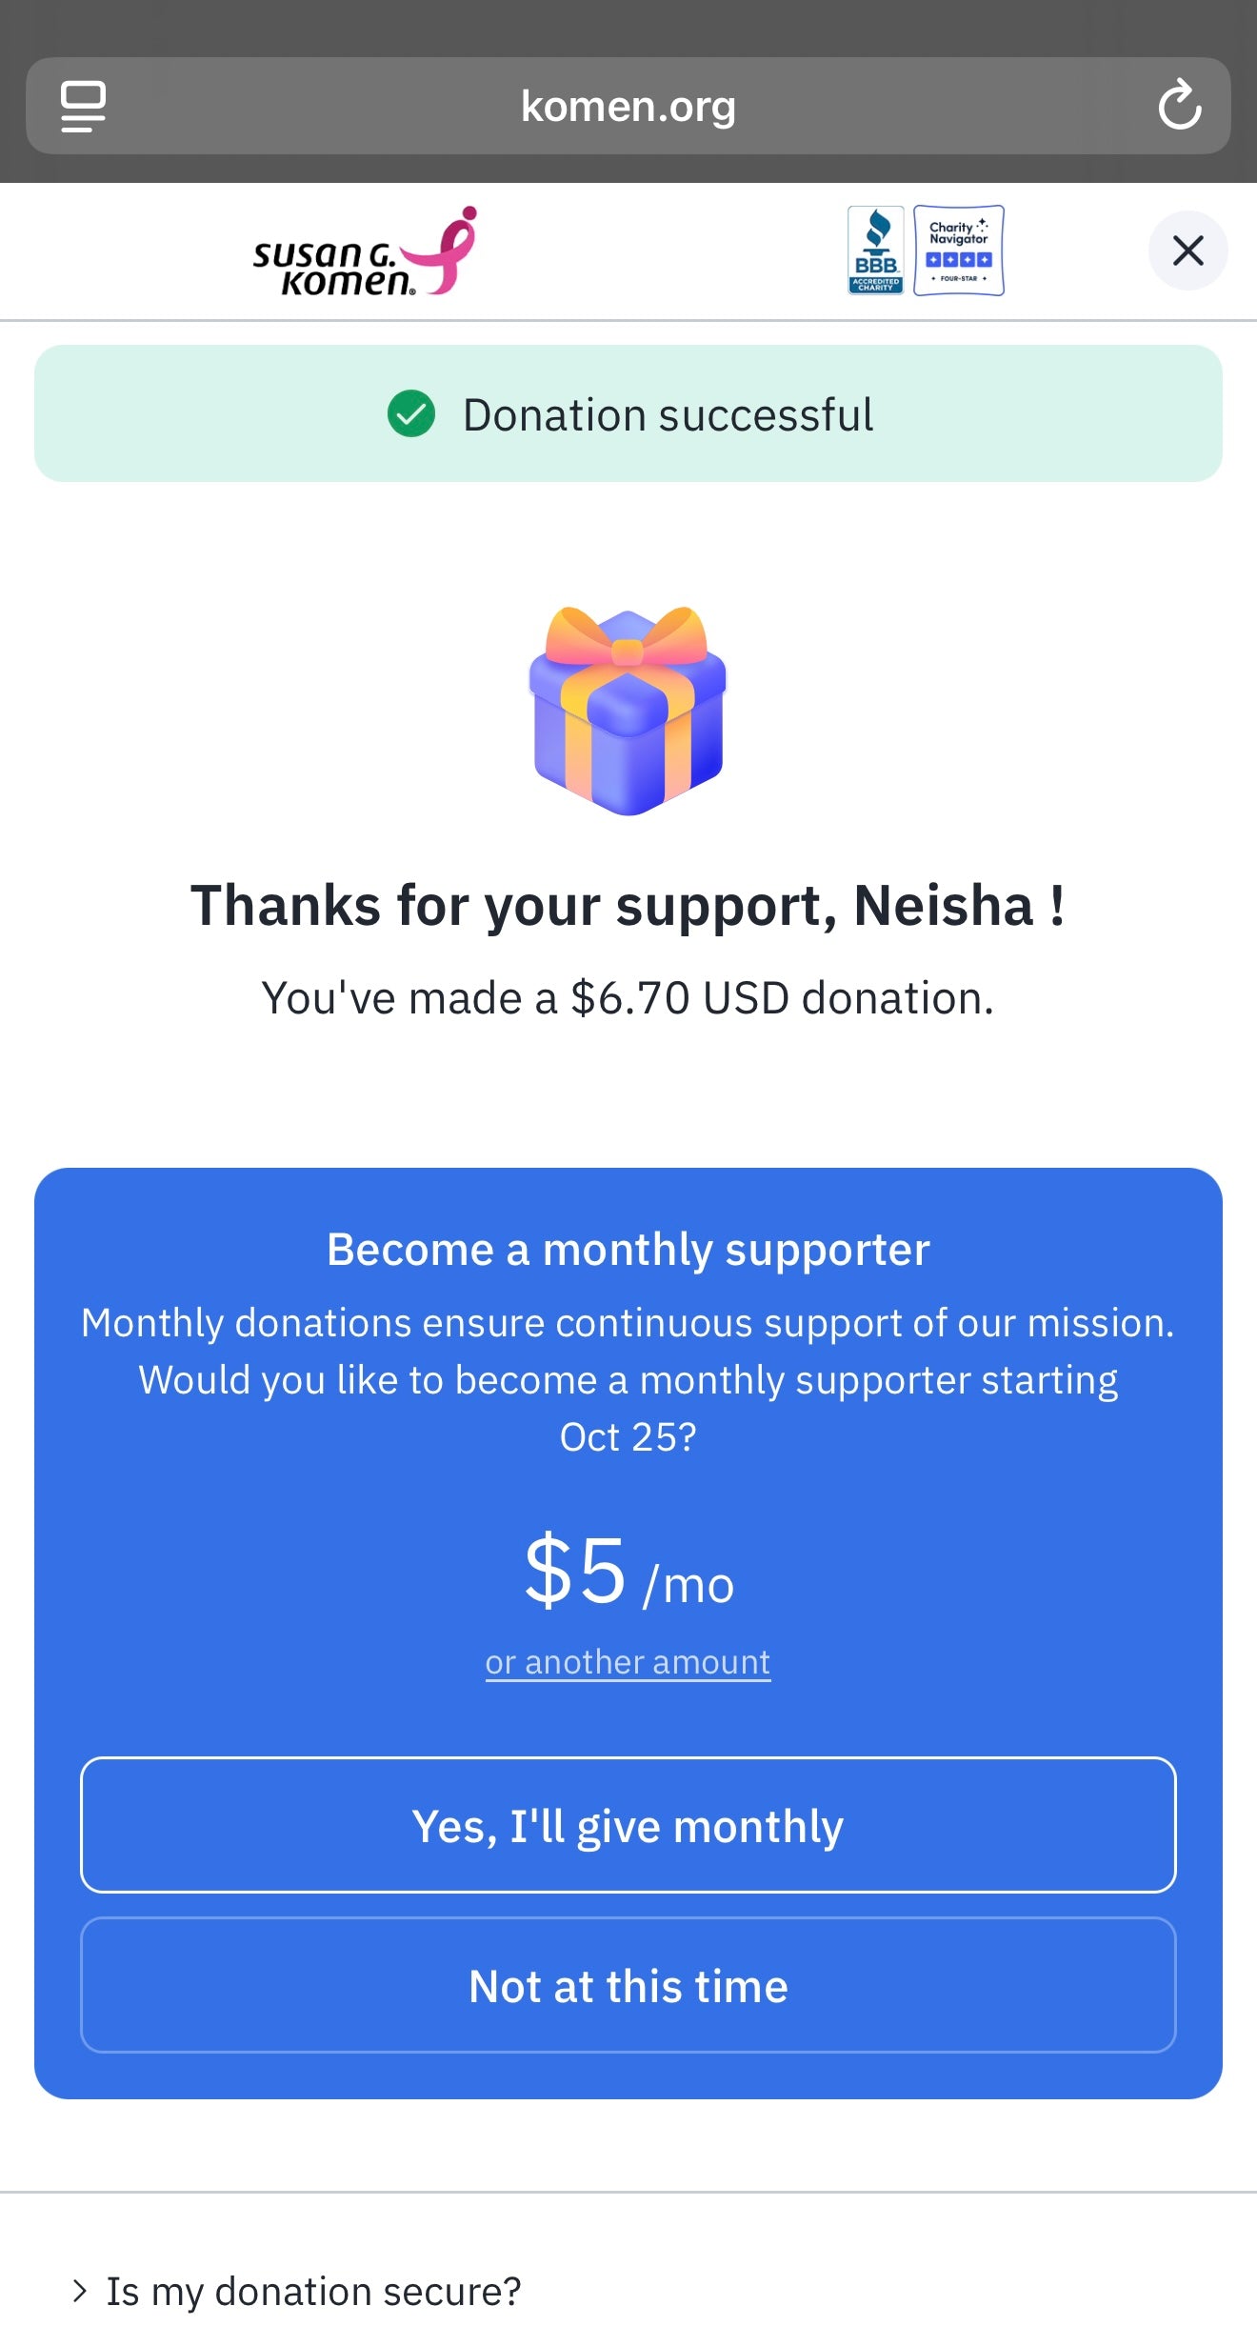This screenshot has width=1257, height=2326.
Task: Click "Become a monthly supporter" heading
Action: [x=628, y=1250]
